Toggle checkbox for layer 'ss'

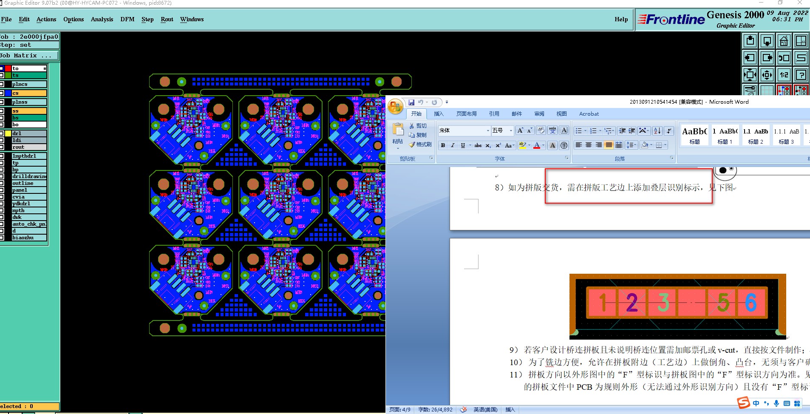2,111
